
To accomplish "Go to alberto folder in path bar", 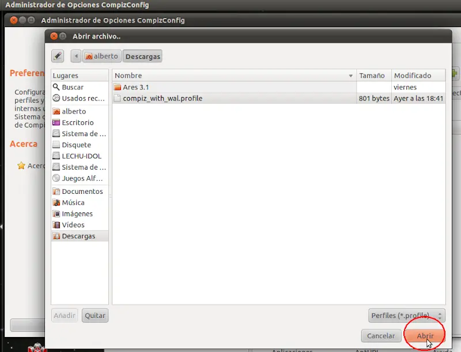I will tap(102, 56).
